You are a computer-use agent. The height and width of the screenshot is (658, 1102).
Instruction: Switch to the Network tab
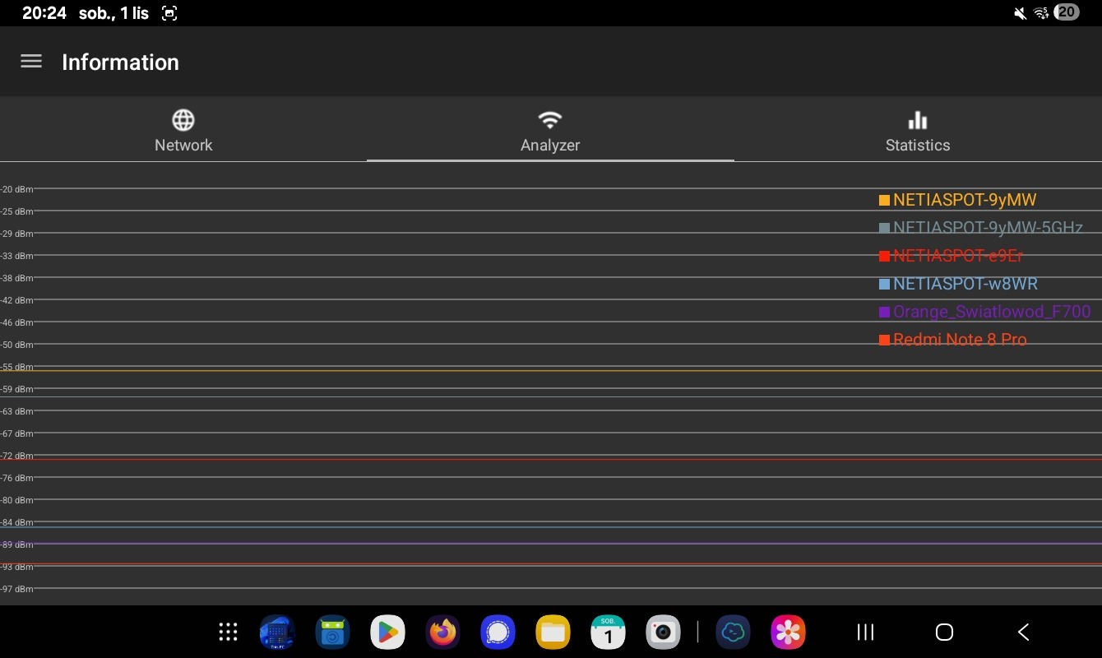pyautogui.click(x=183, y=131)
